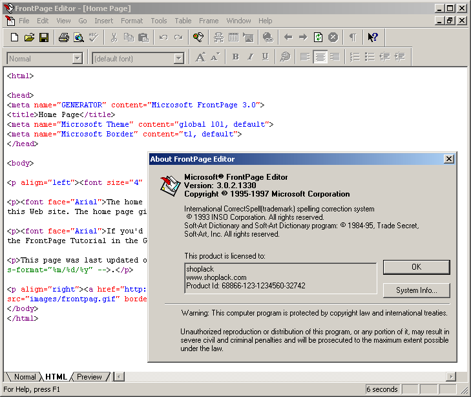Open the Insert menu

click(x=103, y=21)
